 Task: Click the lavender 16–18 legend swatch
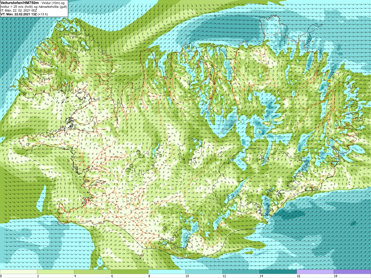click(315, 272)
